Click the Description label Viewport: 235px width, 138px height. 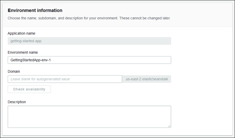tap(17, 102)
